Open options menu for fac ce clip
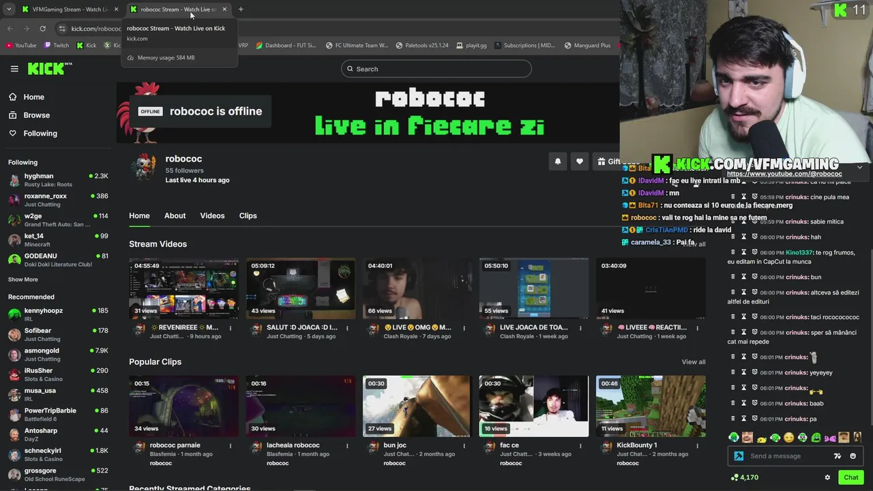This screenshot has width=873, height=491. point(580,446)
